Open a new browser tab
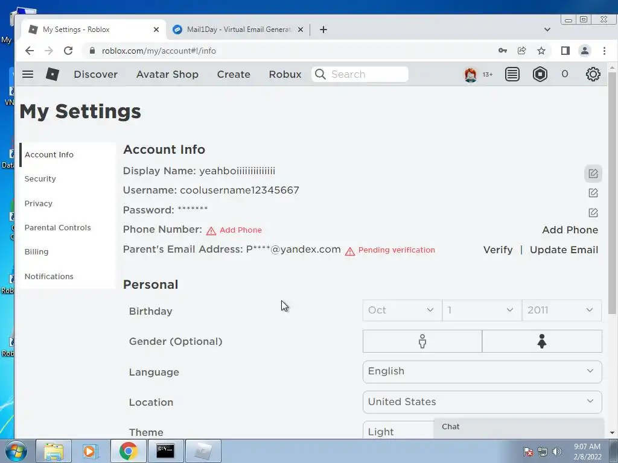This screenshot has width=618, height=463. 323,30
